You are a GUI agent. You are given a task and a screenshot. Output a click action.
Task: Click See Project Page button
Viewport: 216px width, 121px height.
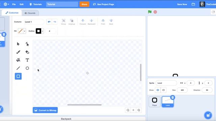104,4
